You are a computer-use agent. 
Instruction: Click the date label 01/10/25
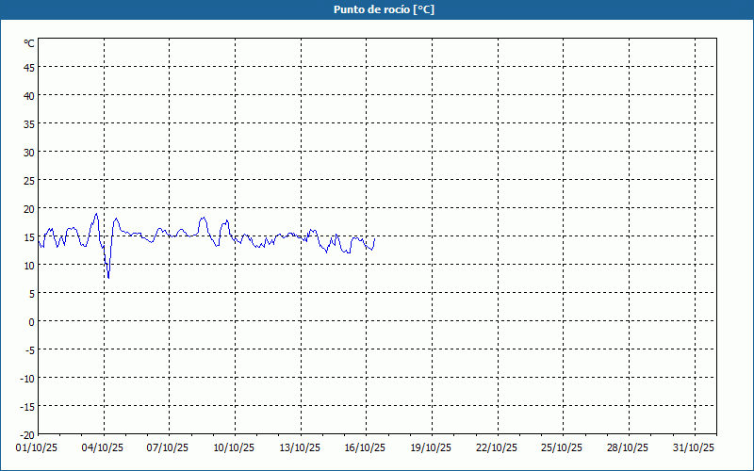37,448
